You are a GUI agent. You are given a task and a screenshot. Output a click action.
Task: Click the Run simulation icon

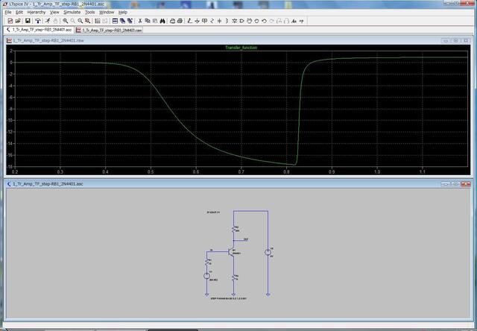[46, 21]
